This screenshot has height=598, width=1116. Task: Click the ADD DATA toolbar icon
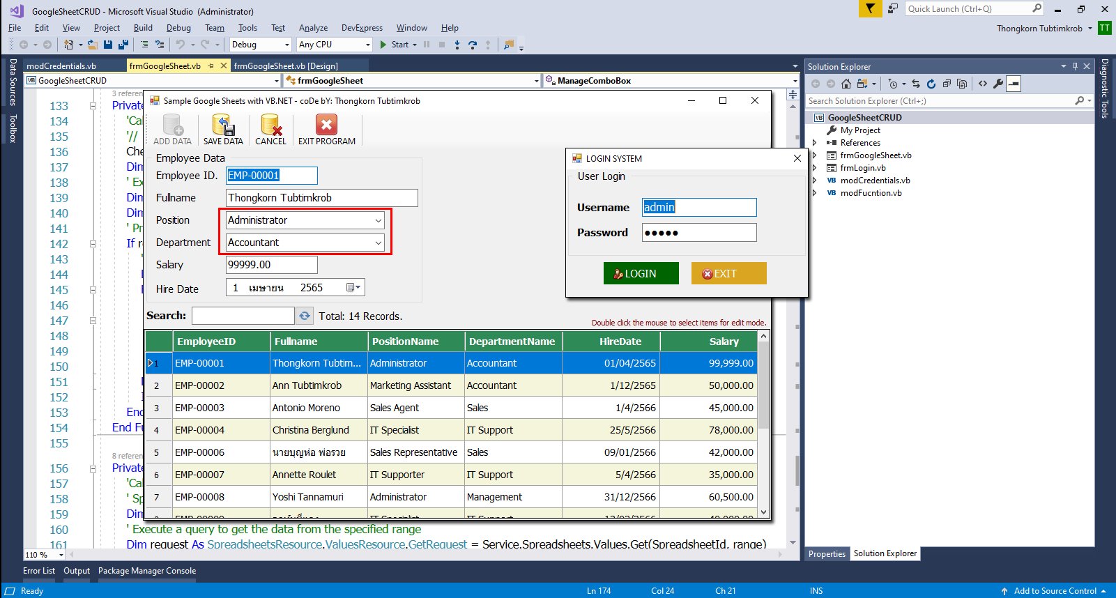172,125
